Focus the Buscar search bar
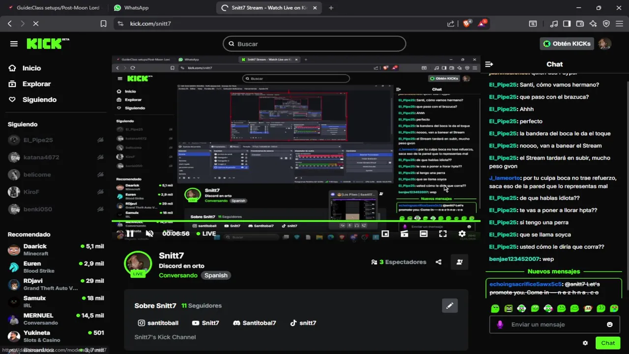629x354 pixels. coord(314,44)
